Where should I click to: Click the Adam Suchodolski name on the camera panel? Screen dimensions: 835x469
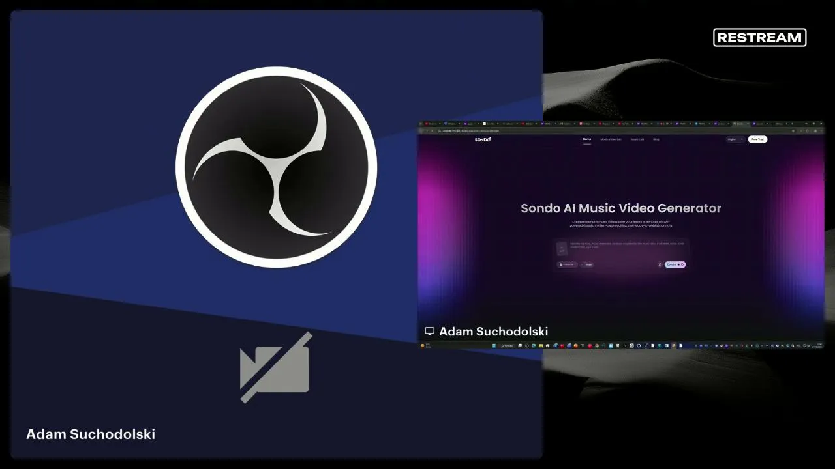coord(91,434)
